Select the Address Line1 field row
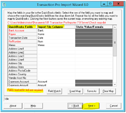The image size is (126, 113). pyautogui.click(x=22, y=49)
